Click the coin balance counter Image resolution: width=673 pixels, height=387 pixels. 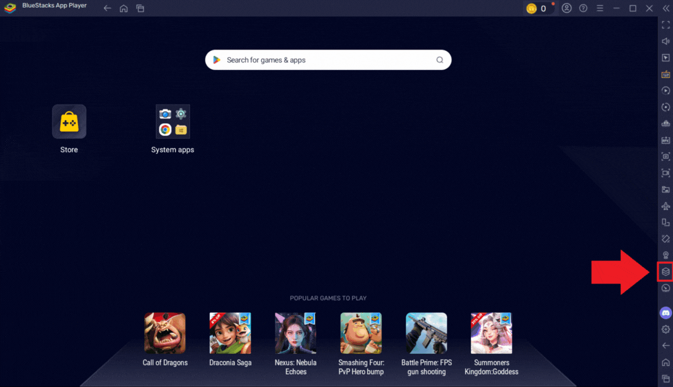coord(537,8)
